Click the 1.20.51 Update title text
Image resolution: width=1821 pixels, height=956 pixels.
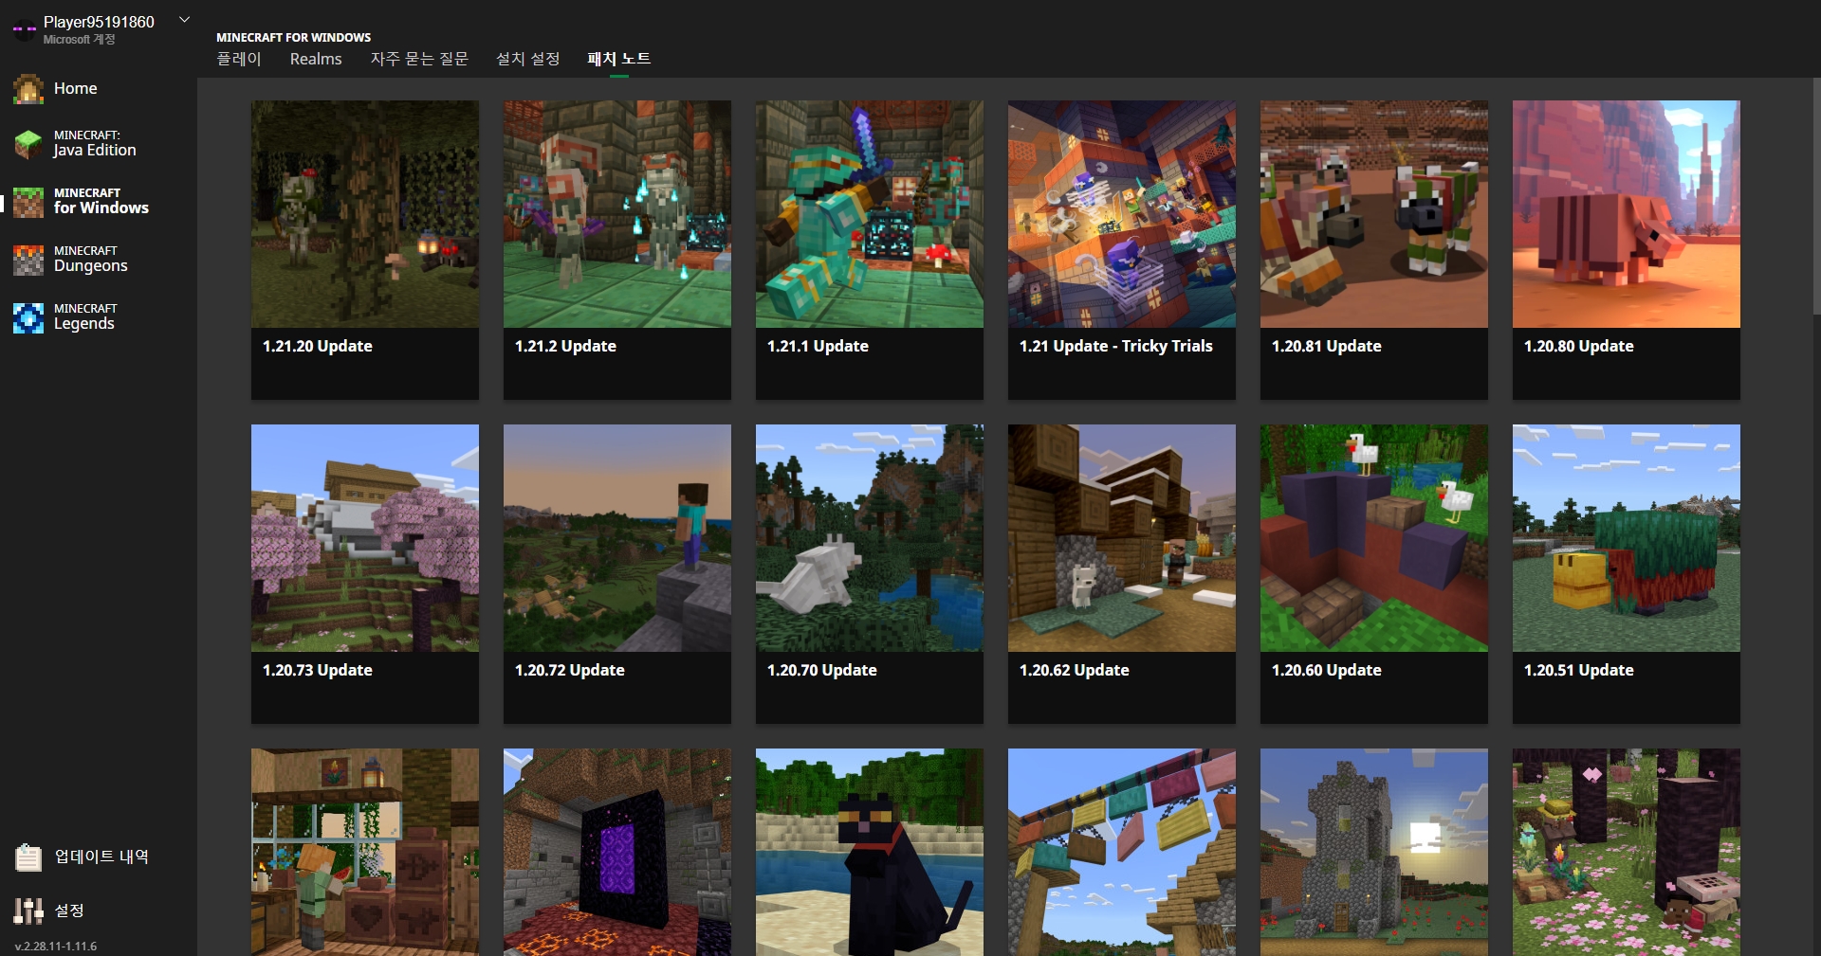click(1579, 670)
